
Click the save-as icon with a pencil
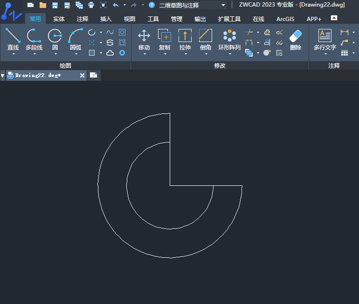[67, 5]
